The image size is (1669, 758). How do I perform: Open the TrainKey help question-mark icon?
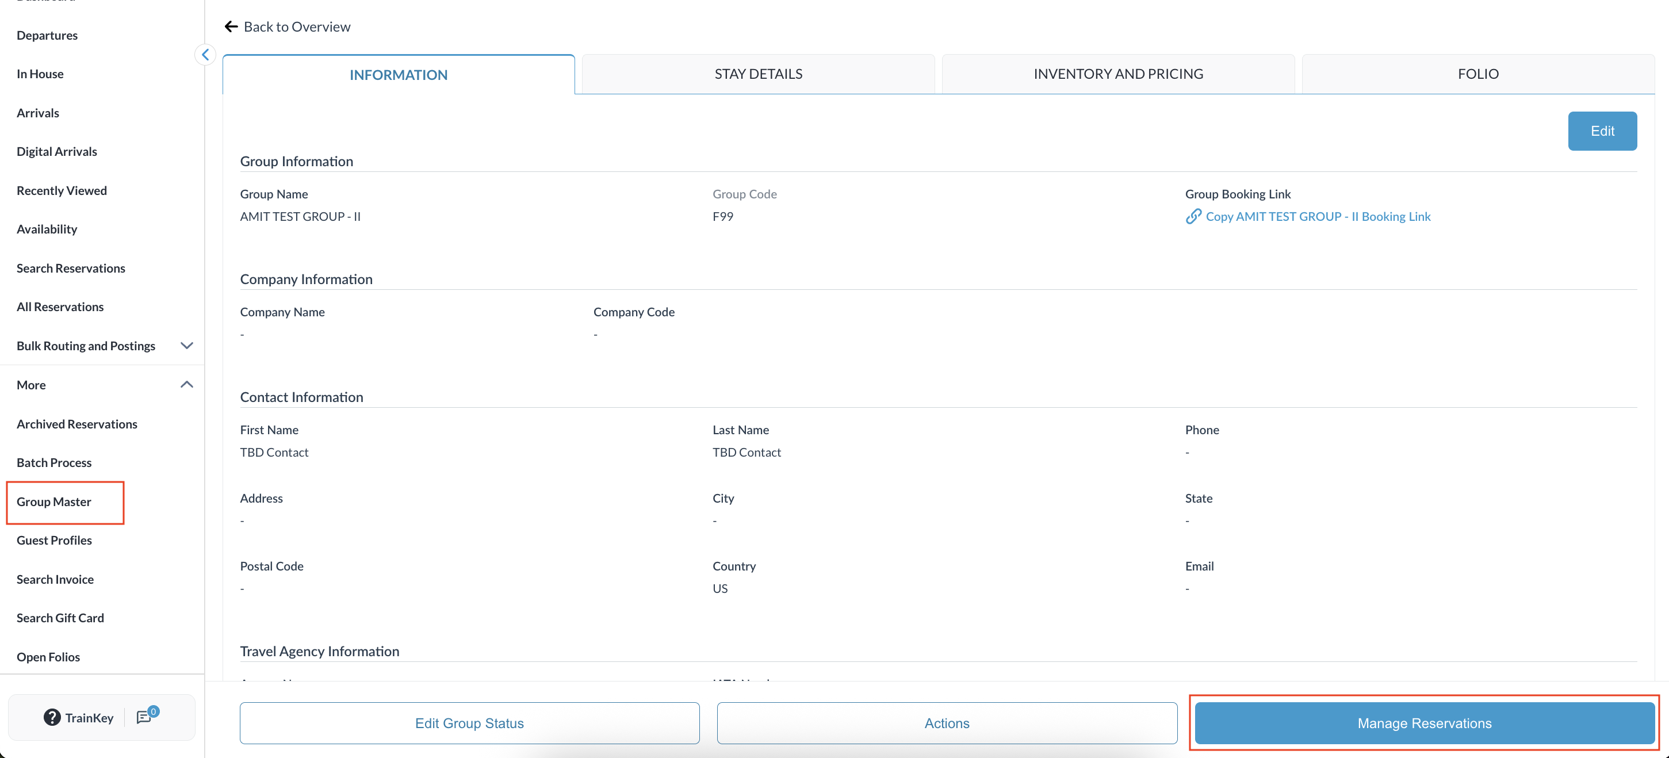[x=52, y=717]
